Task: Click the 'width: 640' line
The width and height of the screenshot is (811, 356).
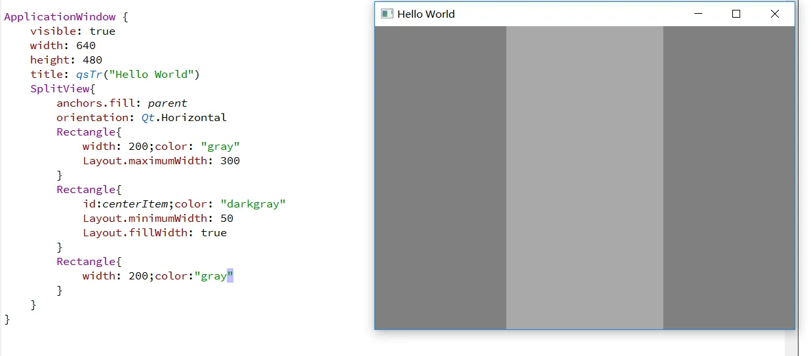Action: point(63,46)
